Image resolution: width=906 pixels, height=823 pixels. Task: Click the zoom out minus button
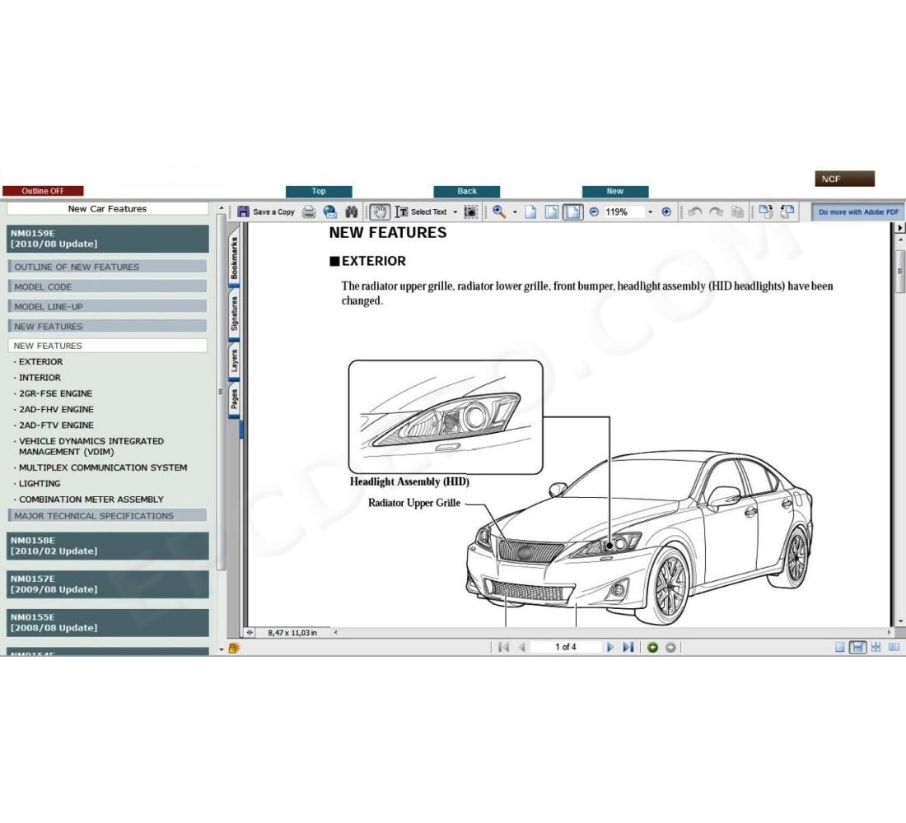point(594,212)
